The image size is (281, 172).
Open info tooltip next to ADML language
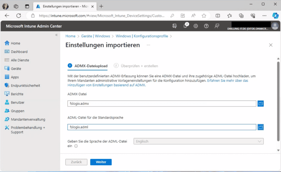[76, 146]
